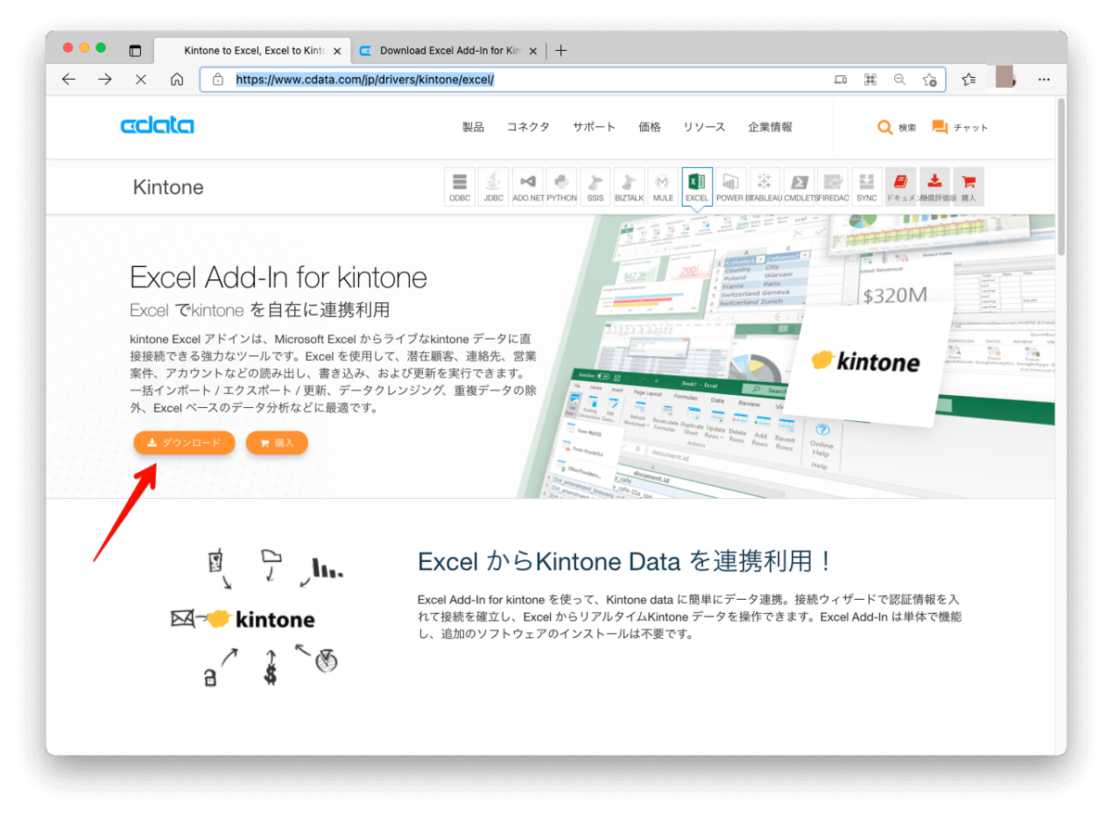The image size is (1113, 816).
Task: Select the FIREDAC component icon
Action: pos(832,186)
